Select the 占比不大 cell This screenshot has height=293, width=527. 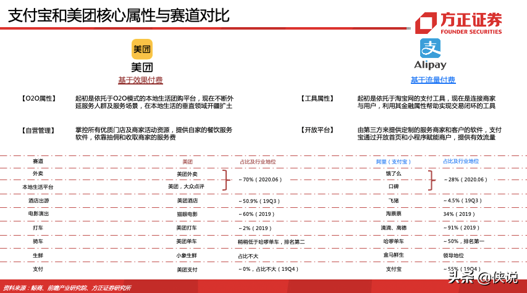coord(248,256)
